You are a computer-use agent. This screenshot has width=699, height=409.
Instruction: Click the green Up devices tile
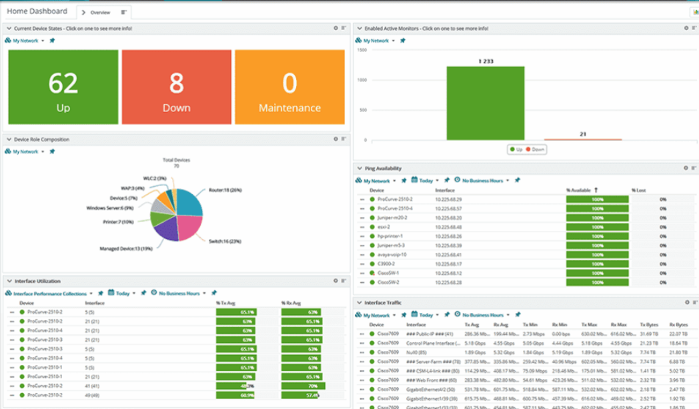pos(63,87)
